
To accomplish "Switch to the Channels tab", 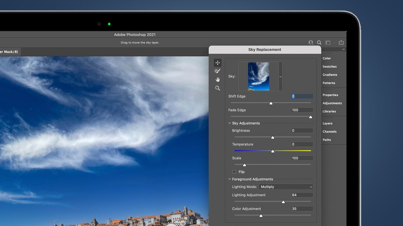I will click(329, 131).
